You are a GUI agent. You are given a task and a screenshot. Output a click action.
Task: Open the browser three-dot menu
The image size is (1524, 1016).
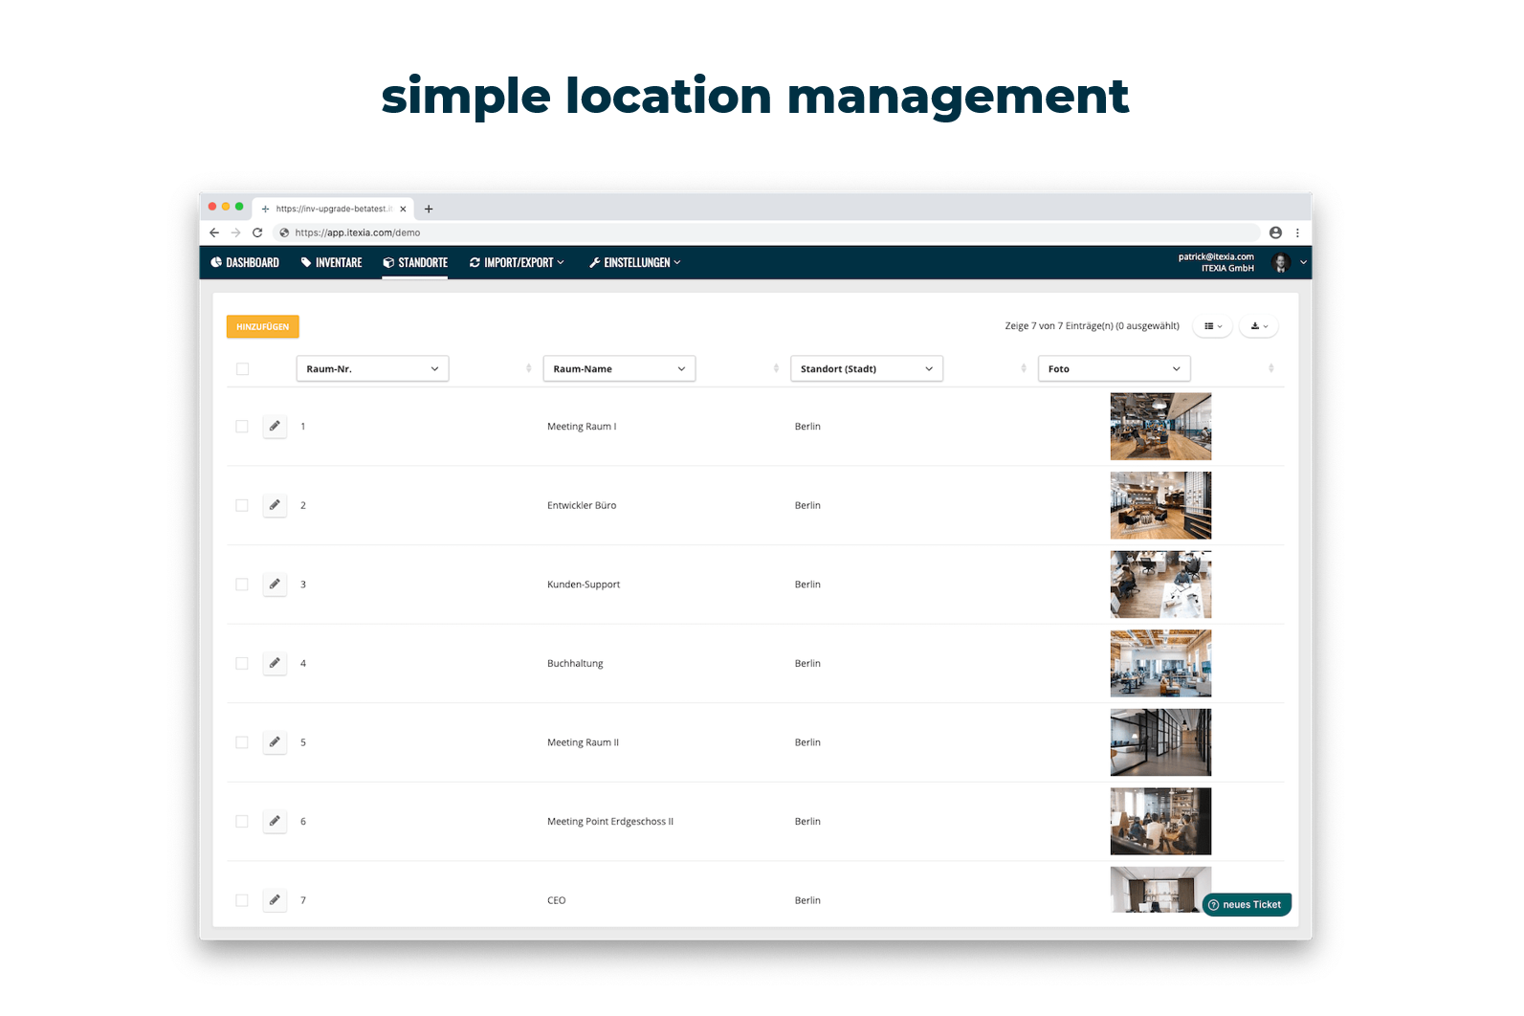click(1297, 232)
